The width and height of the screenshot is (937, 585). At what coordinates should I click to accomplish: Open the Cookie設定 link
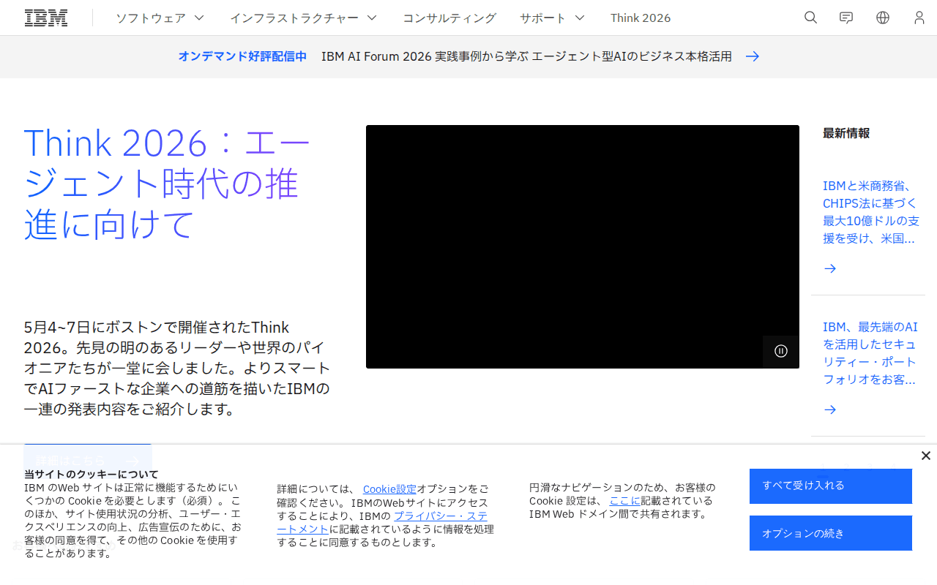pyautogui.click(x=389, y=489)
